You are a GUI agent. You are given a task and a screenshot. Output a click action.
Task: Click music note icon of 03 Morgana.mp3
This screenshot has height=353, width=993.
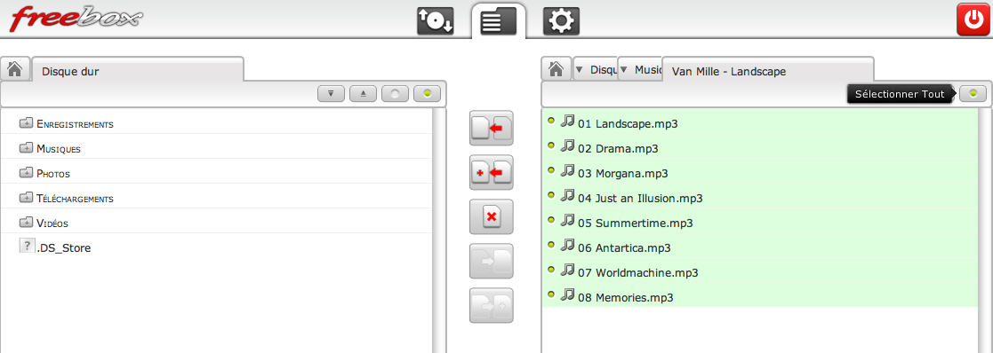[567, 169]
